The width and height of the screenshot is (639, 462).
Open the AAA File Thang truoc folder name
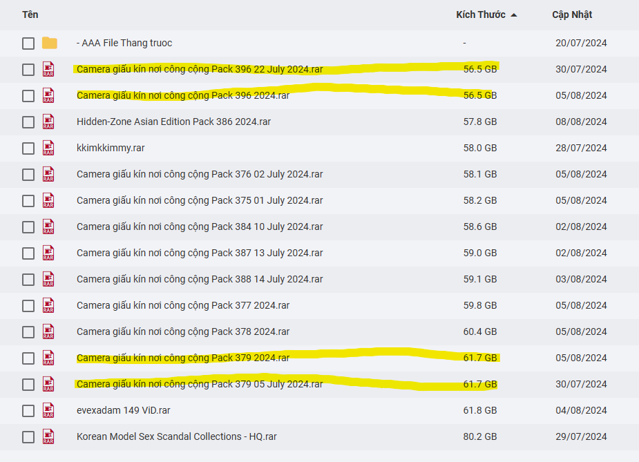click(124, 43)
